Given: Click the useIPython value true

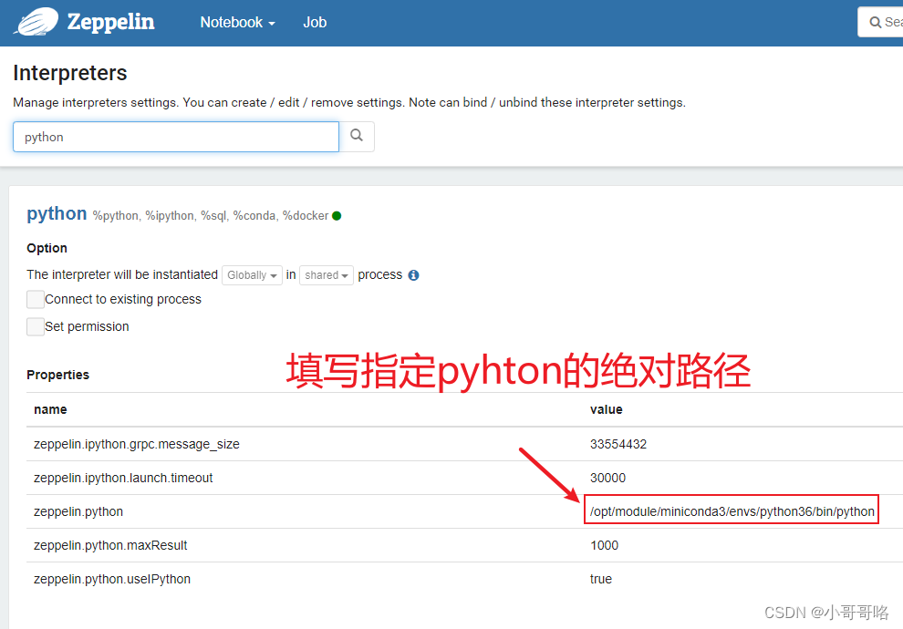Looking at the screenshot, I should [601, 579].
